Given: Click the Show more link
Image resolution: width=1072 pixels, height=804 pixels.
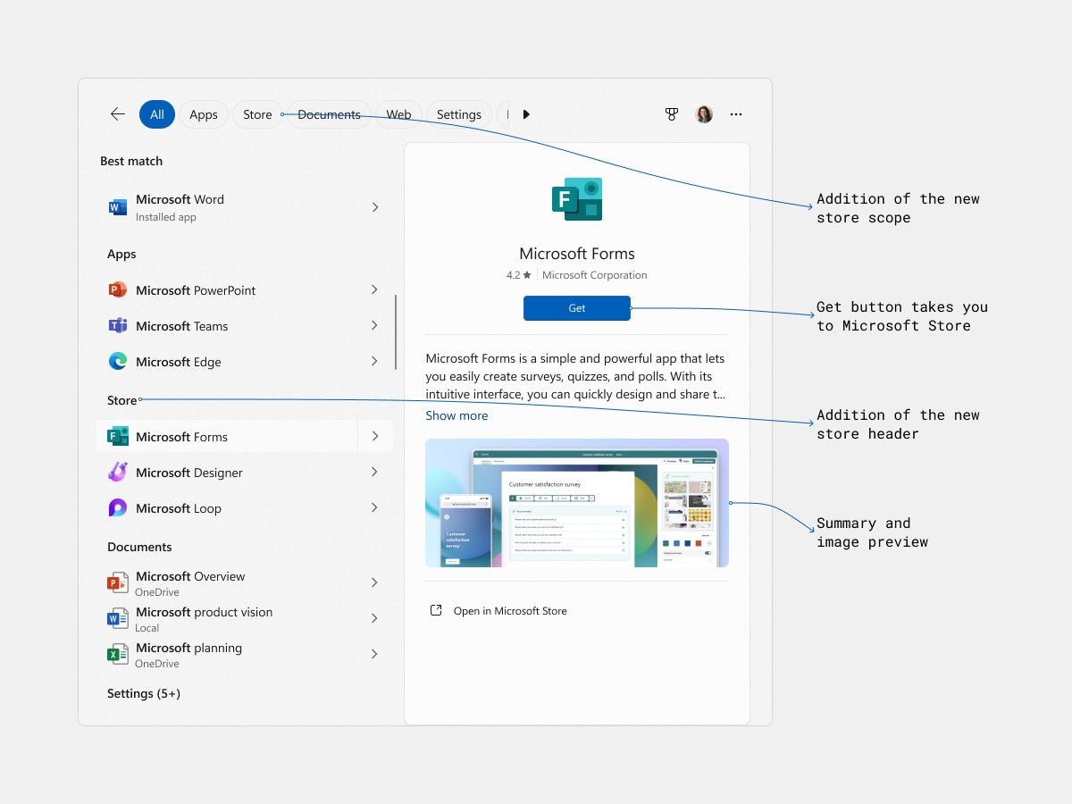Looking at the screenshot, I should click(x=456, y=415).
